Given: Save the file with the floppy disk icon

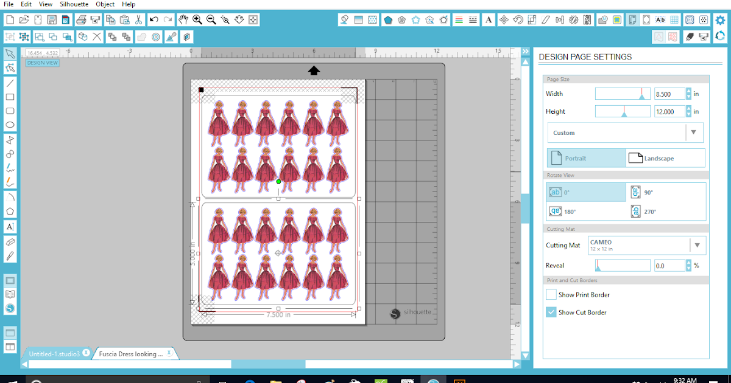Looking at the screenshot, I should 52,20.
